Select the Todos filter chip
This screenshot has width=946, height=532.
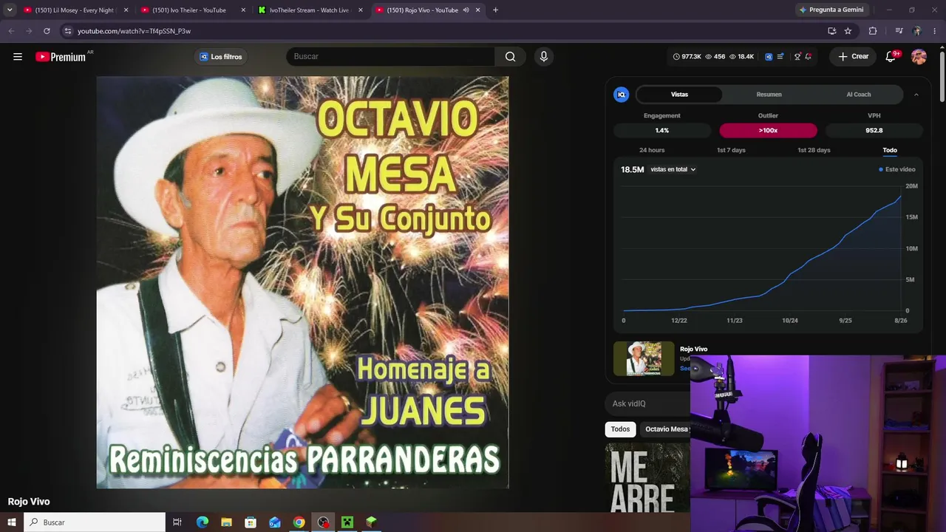pos(621,429)
